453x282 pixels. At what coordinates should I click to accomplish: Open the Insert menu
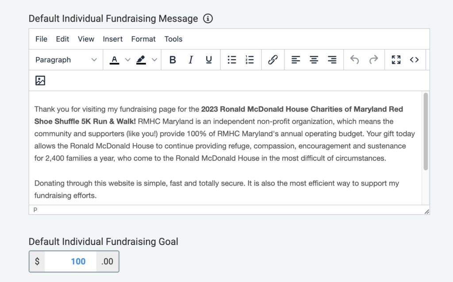click(113, 39)
